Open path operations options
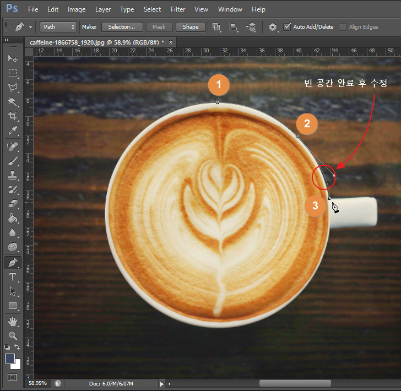 [216, 27]
